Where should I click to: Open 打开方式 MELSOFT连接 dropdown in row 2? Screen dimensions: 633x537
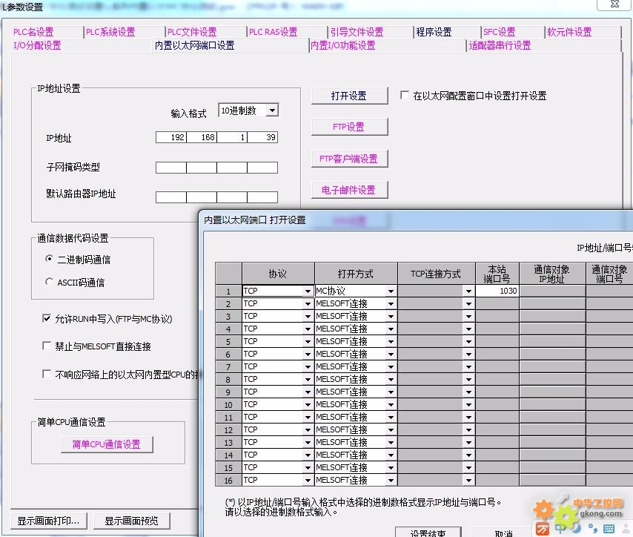391,304
